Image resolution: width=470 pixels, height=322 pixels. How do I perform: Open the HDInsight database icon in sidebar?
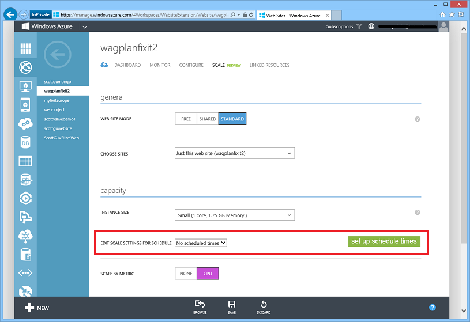click(25, 180)
